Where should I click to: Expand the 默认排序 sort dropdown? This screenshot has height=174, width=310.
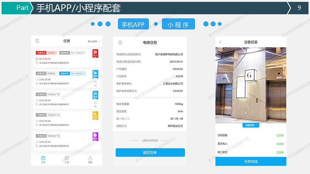pos(94,41)
